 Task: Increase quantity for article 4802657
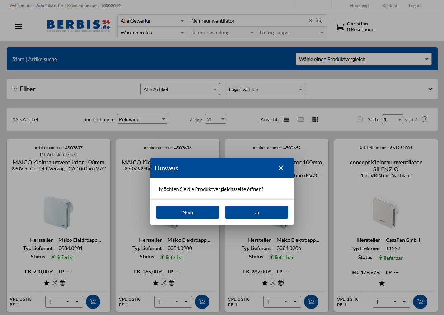coord(68,302)
